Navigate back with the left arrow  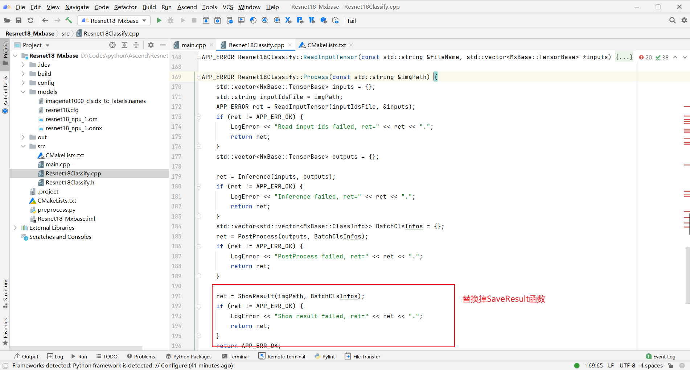click(x=45, y=21)
